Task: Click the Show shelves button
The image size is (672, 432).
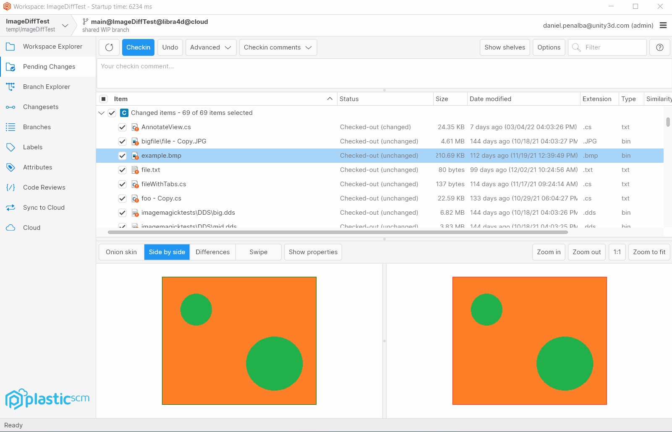Action: pos(505,47)
